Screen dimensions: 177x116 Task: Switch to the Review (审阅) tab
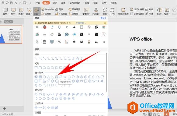click(x=87, y=3)
